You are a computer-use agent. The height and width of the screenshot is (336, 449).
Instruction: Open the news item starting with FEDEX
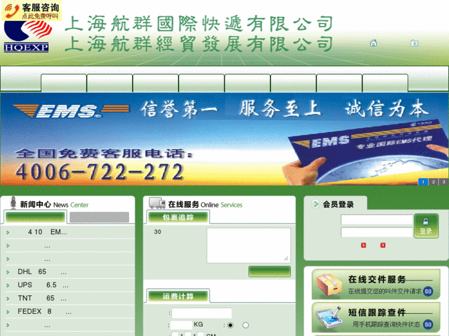44,311
